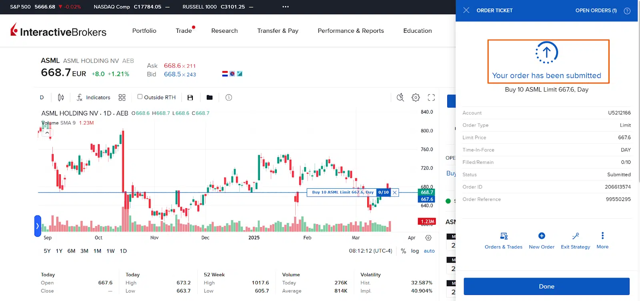
Task: Select the 6M time range
Action: [71, 251]
